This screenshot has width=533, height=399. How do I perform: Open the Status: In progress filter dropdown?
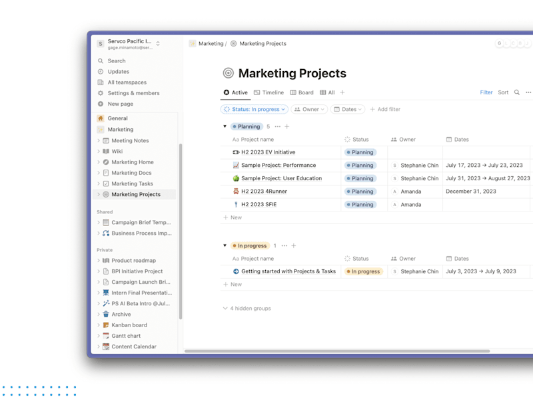coord(255,109)
